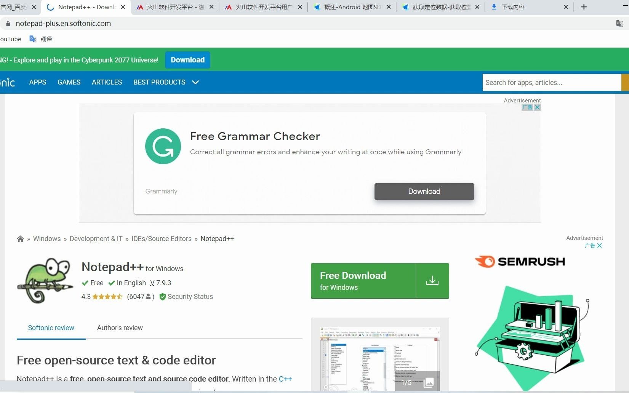
Task: Click the Grammarly G logo
Action: [163, 146]
